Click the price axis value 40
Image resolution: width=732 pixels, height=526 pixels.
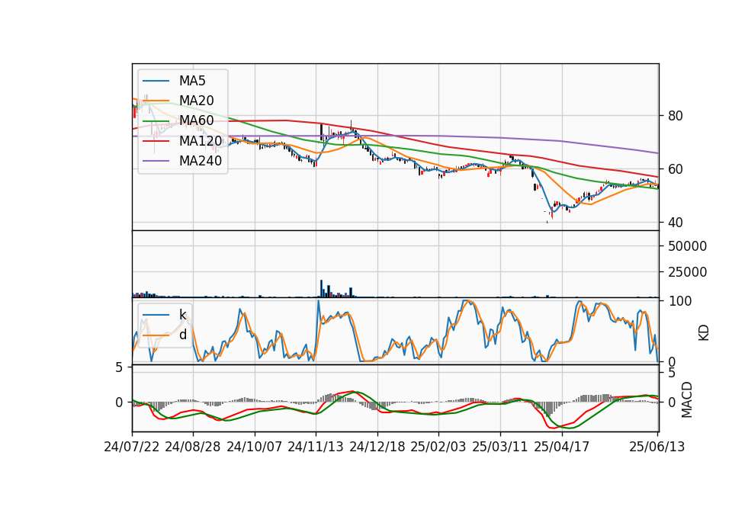point(675,223)
